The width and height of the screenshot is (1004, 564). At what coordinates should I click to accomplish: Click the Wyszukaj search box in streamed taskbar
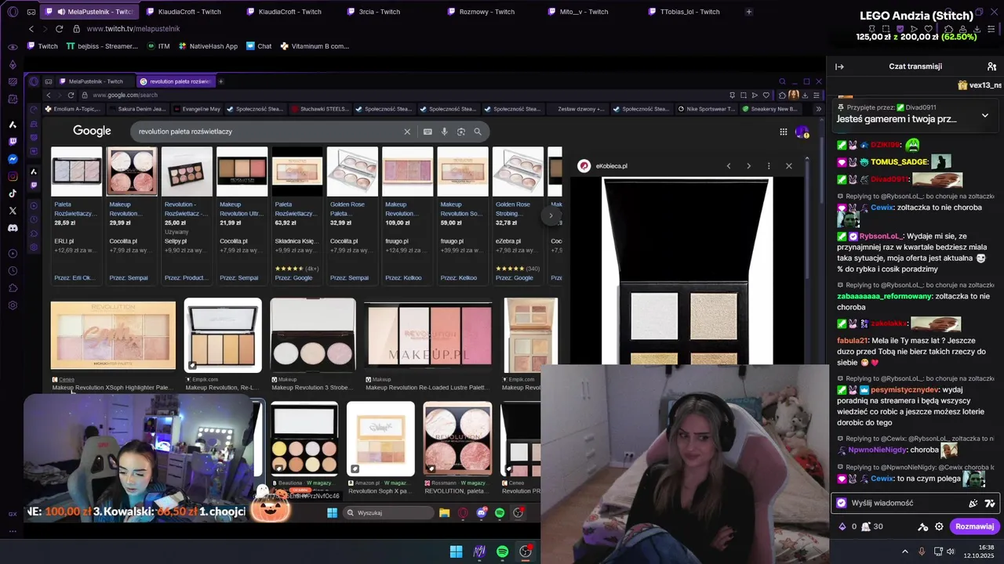pyautogui.click(x=388, y=512)
